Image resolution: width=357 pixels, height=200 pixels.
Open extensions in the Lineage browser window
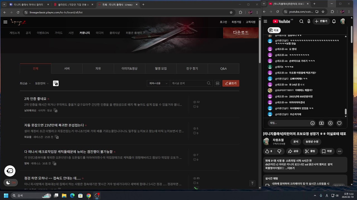tap(240, 12)
